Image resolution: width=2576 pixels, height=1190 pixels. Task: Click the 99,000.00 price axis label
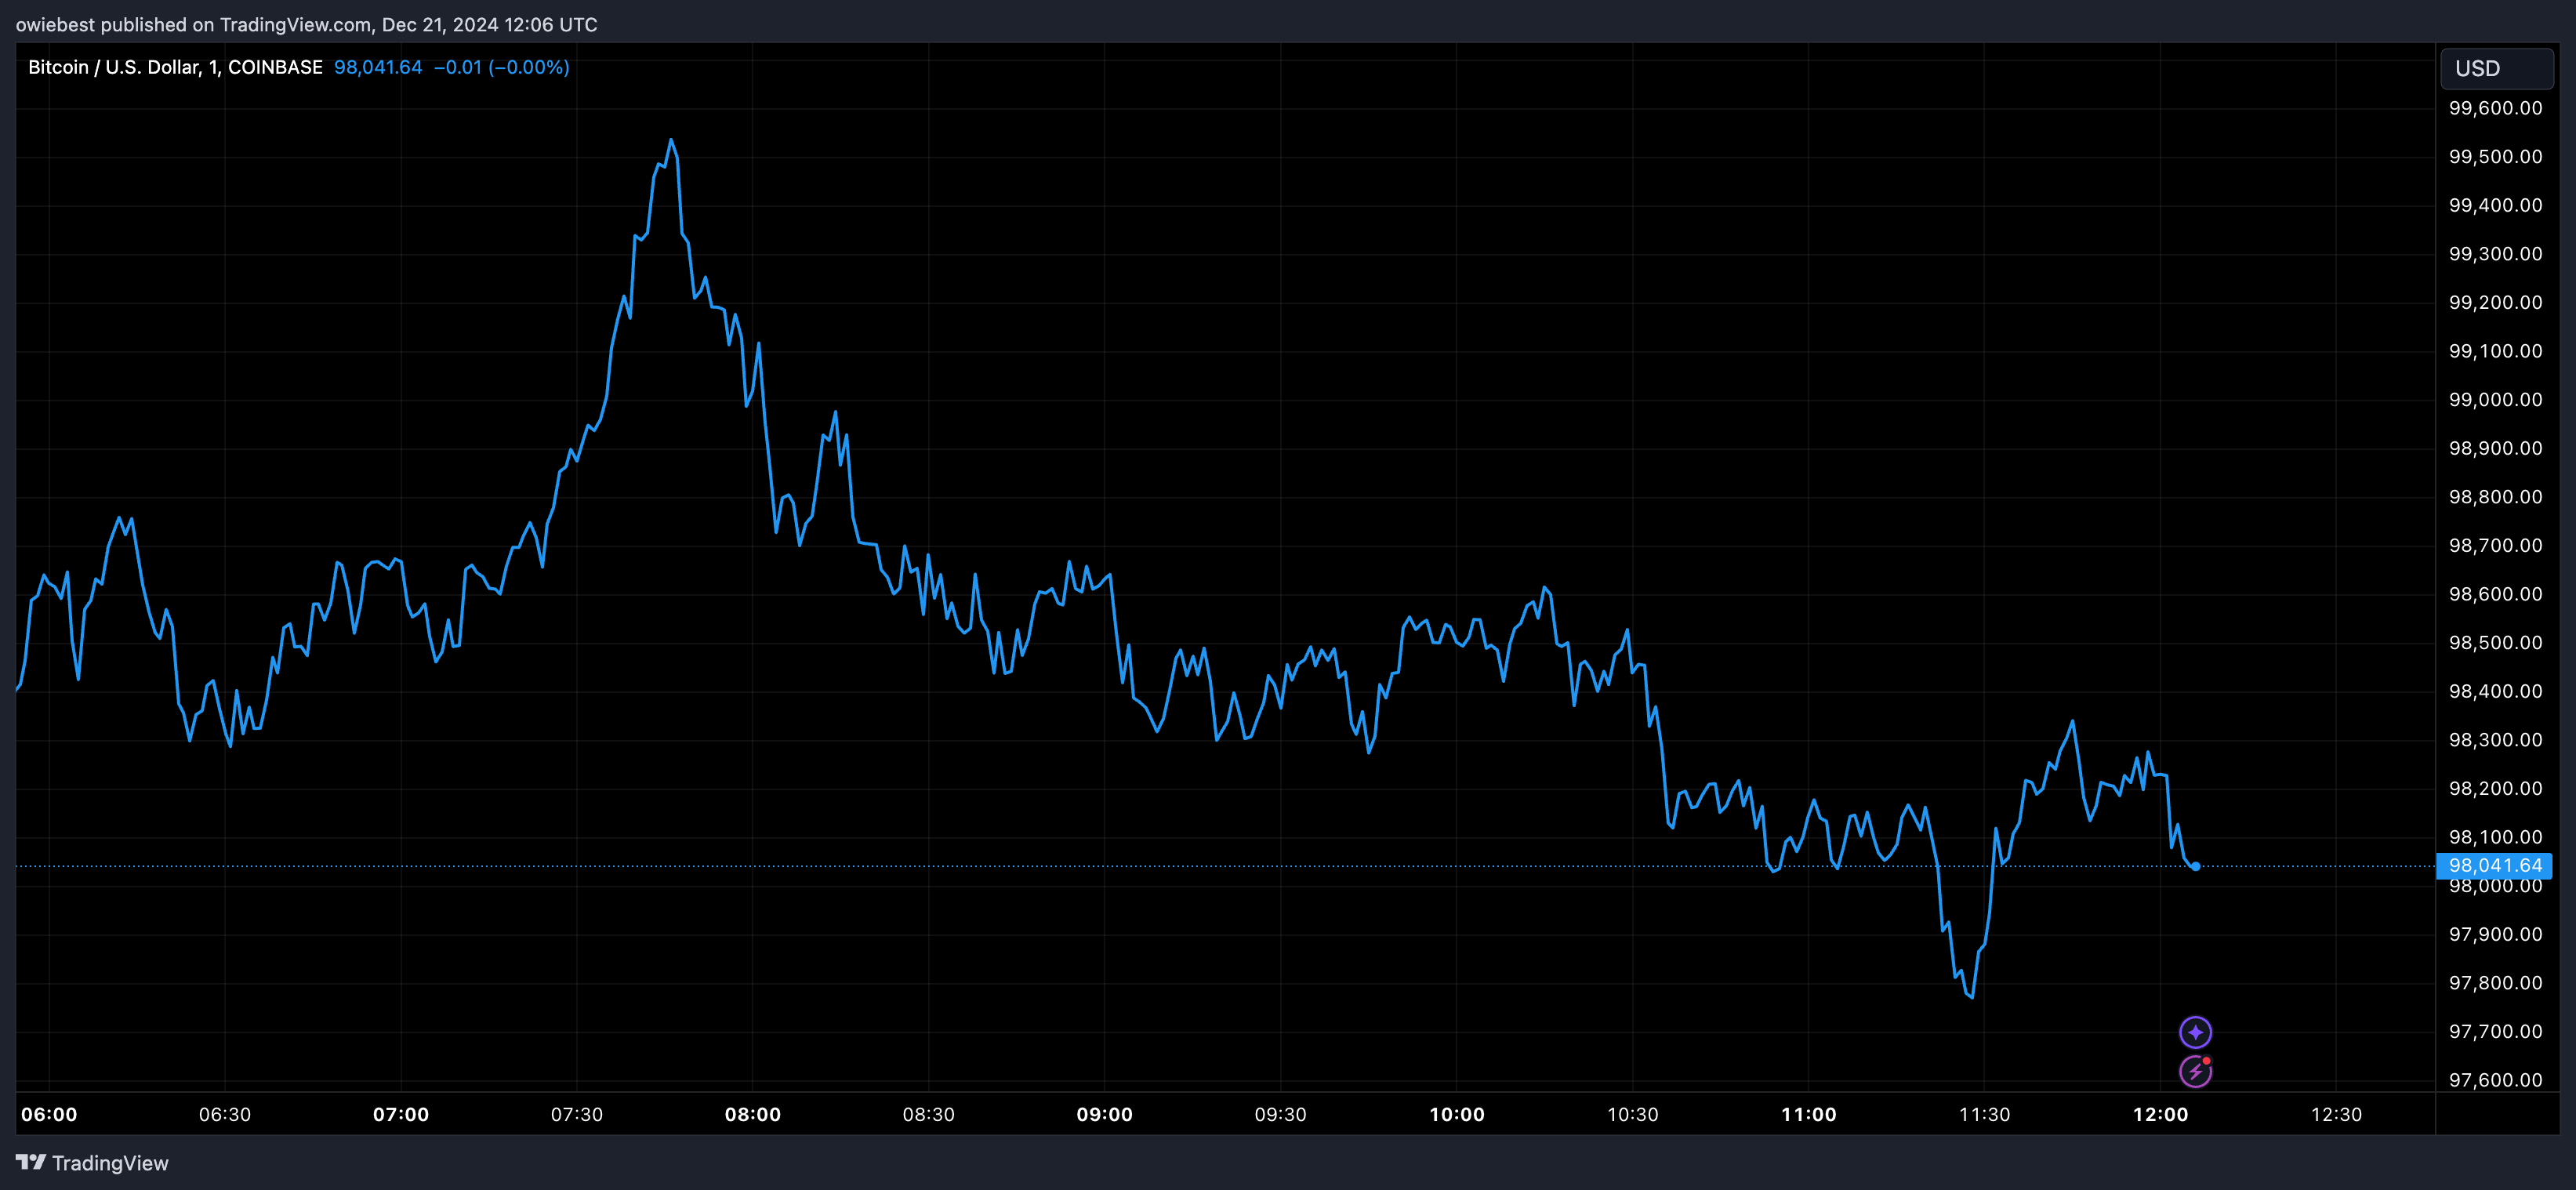point(2495,400)
